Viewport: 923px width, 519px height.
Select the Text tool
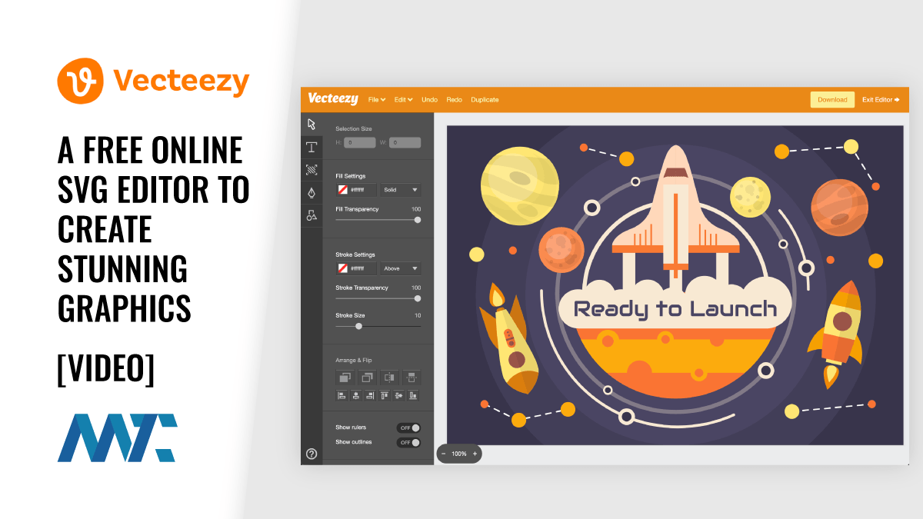(x=312, y=147)
